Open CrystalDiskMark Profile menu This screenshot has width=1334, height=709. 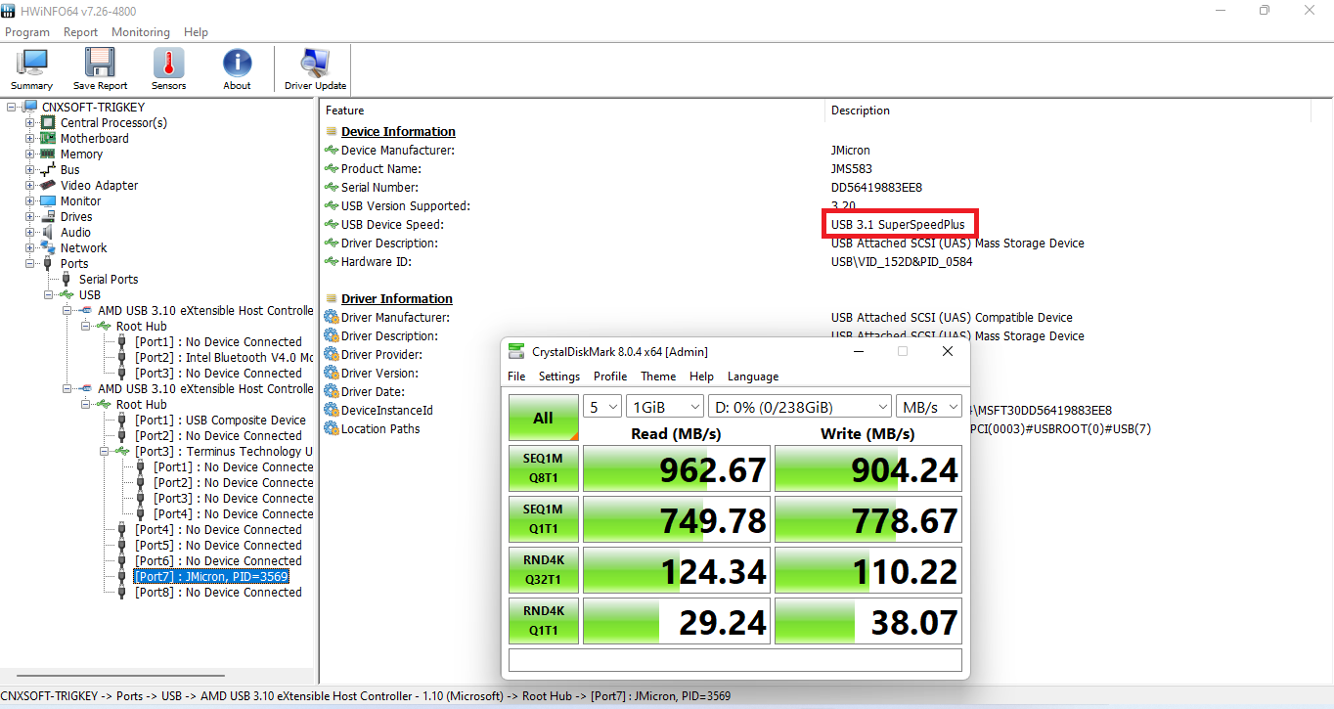610,377
